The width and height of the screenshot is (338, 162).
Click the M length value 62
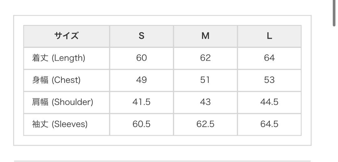point(205,58)
